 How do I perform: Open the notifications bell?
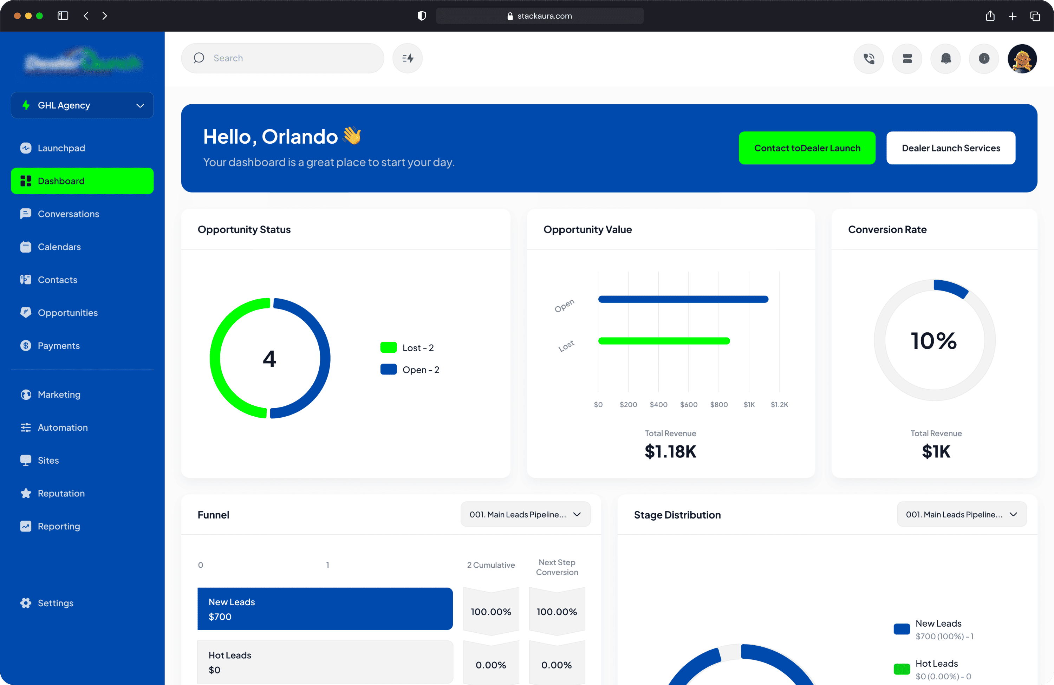click(x=945, y=58)
